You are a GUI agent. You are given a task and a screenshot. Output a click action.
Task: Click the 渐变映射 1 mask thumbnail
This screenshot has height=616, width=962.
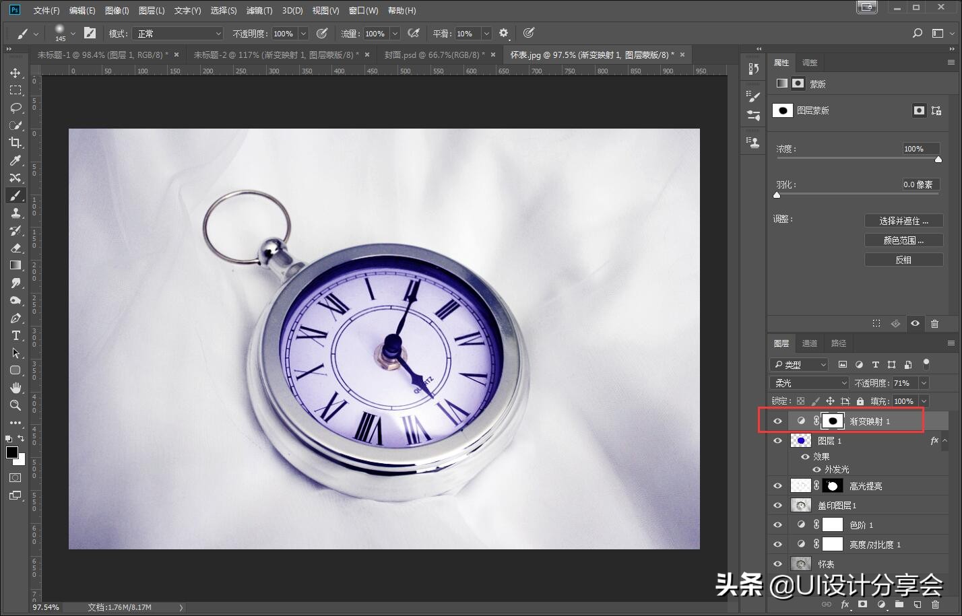[833, 420]
